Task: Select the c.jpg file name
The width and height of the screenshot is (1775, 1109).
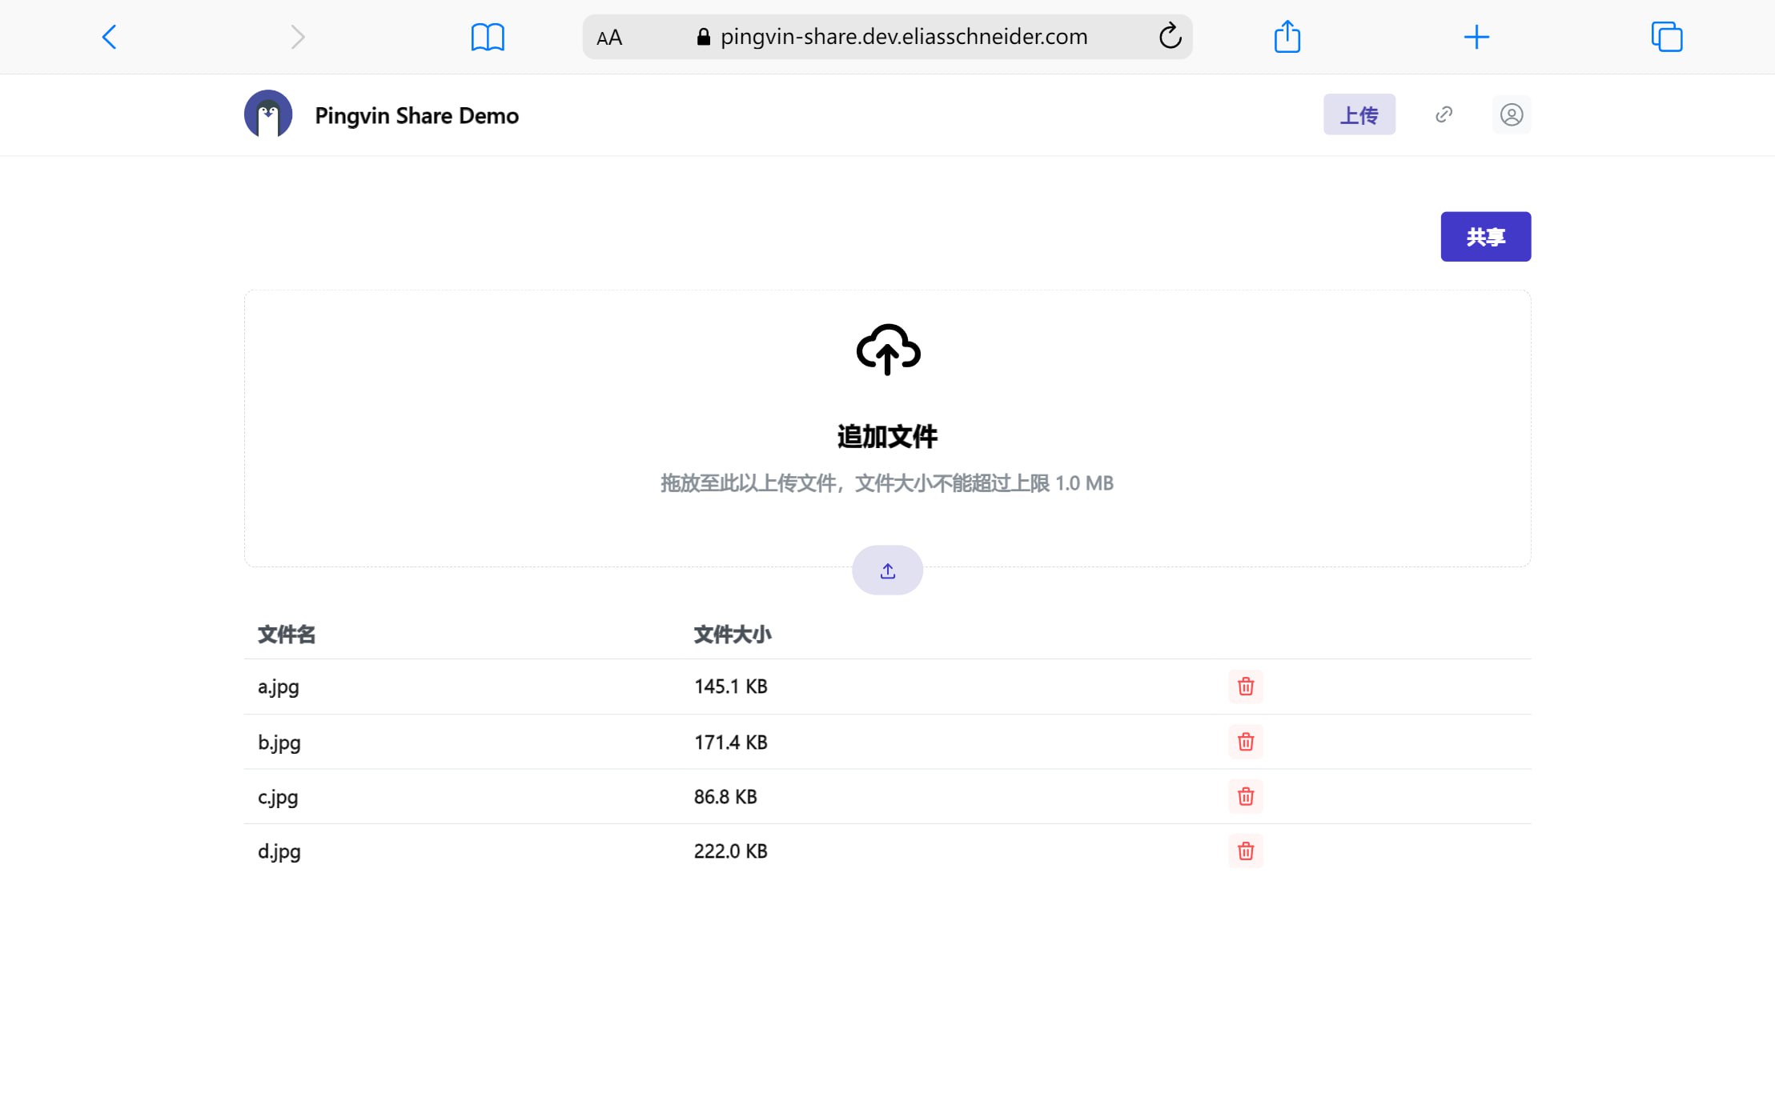Action: tap(278, 797)
